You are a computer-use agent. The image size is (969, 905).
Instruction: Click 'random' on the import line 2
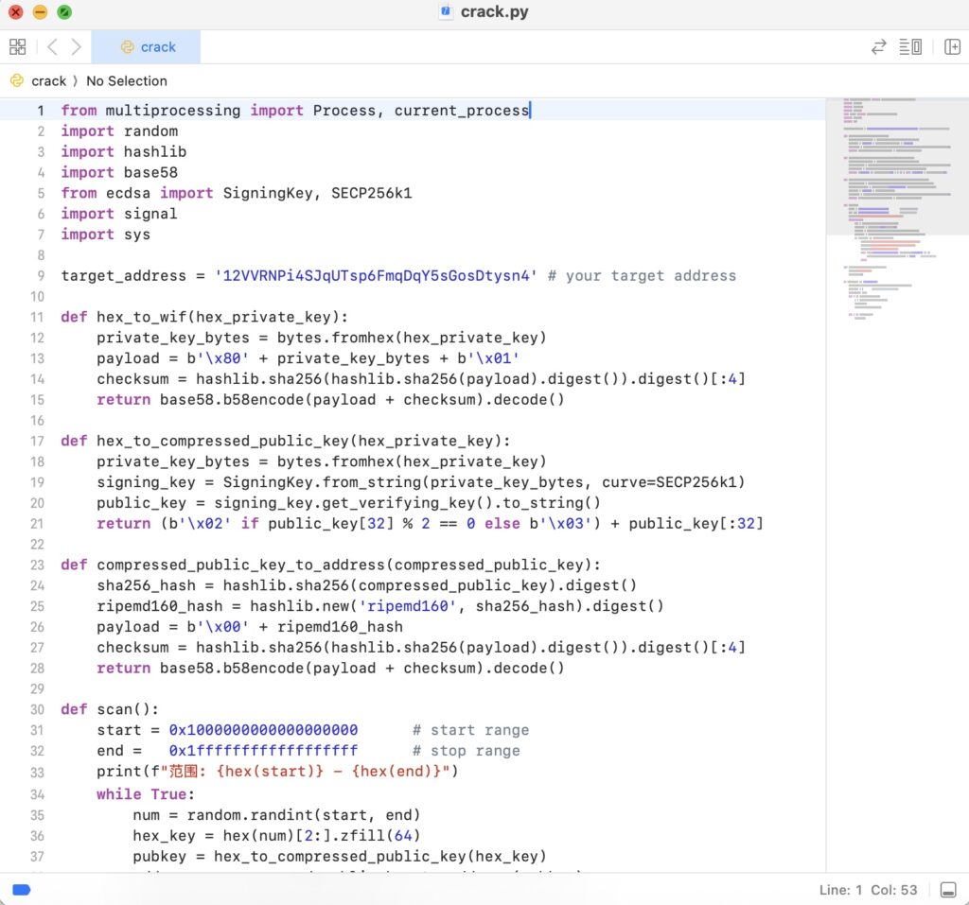[150, 131]
